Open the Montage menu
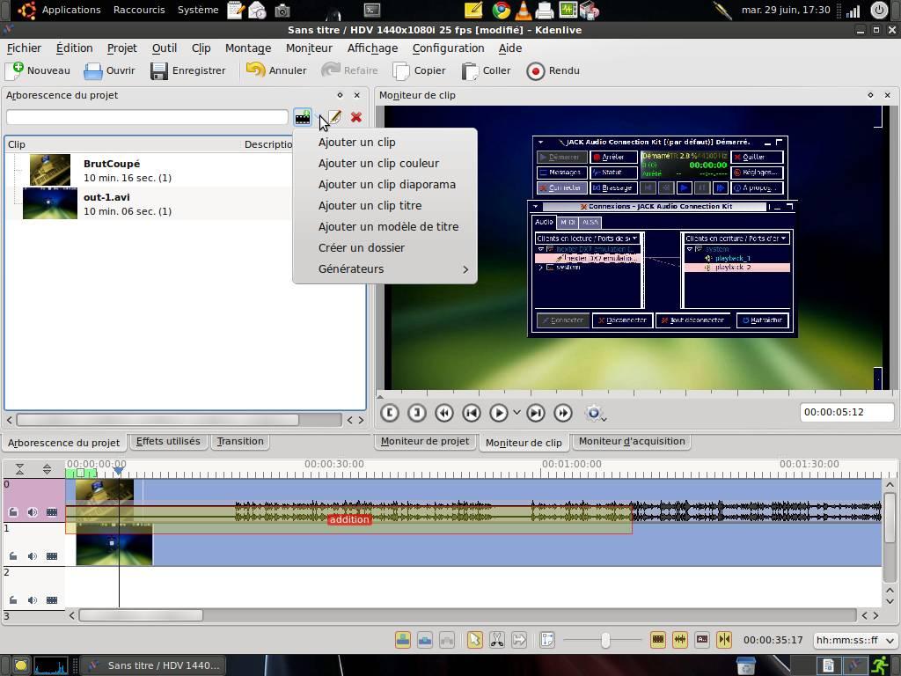Viewport: 901px width, 676px height. (x=247, y=48)
